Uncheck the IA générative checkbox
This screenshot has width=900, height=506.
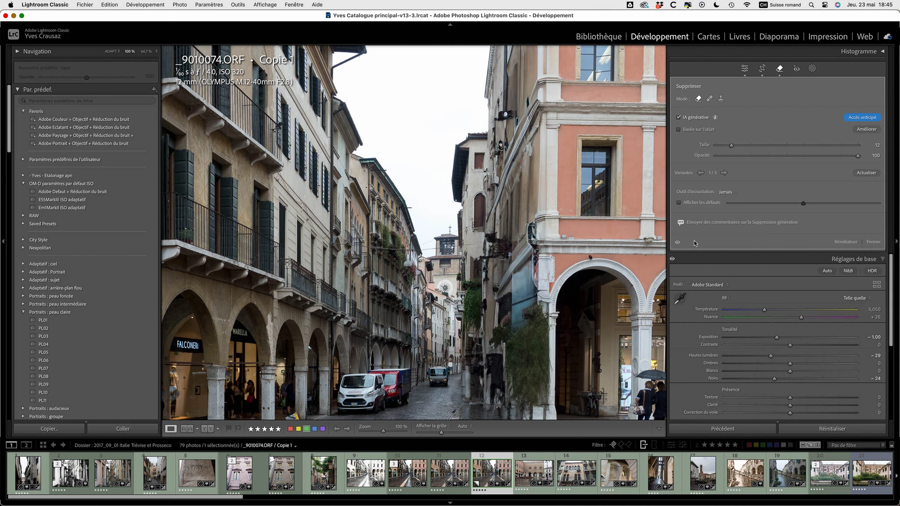679,117
